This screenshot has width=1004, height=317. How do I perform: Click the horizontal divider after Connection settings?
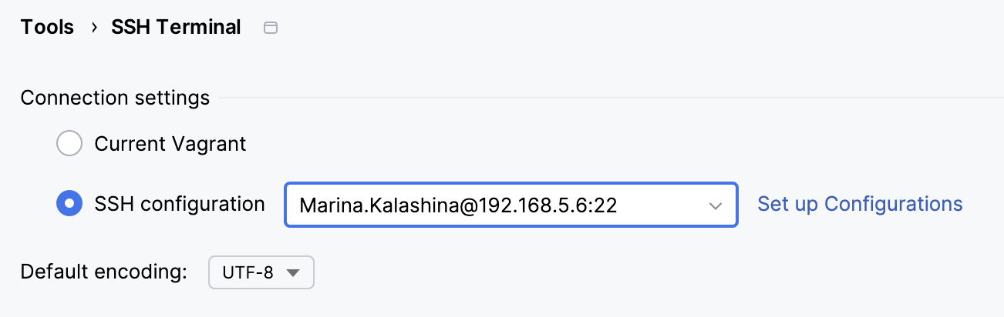point(609,98)
